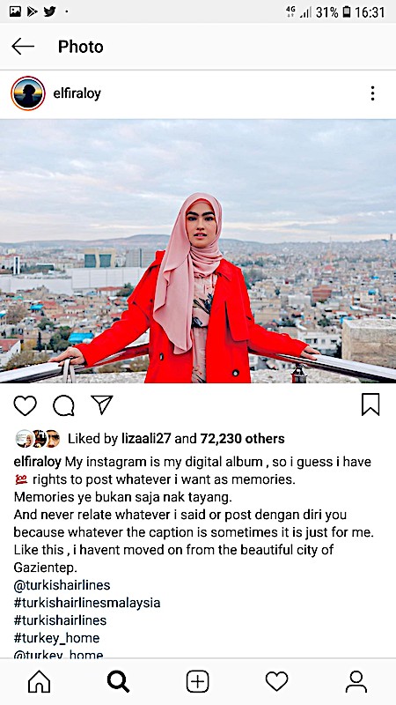Open the #turkishairlinesmalaysia hashtag
This screenshot has width=396, height=705.
point(87,603)
